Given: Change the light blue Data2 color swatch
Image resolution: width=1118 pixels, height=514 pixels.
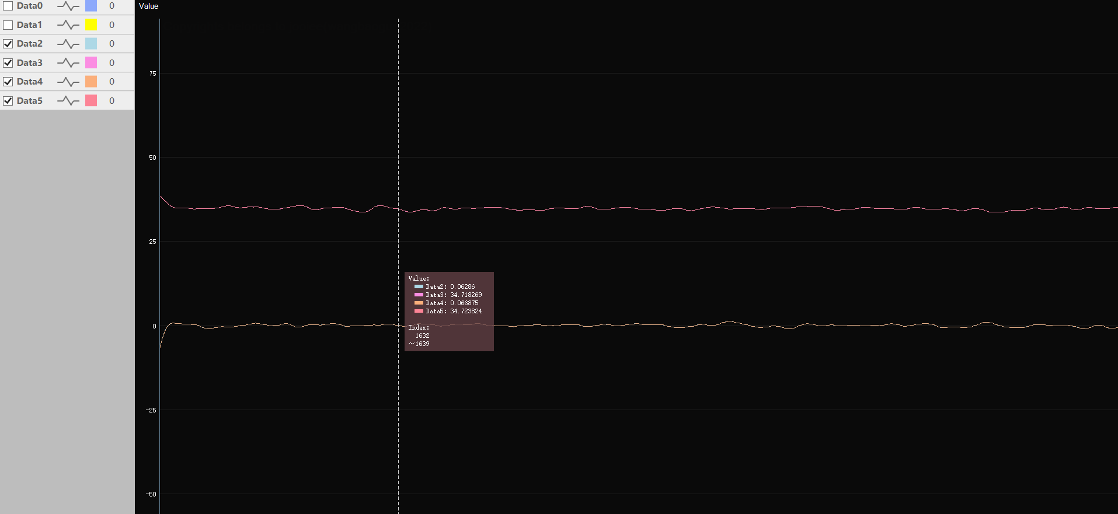Looking at the screenshot, I should [x=91, y=44].
